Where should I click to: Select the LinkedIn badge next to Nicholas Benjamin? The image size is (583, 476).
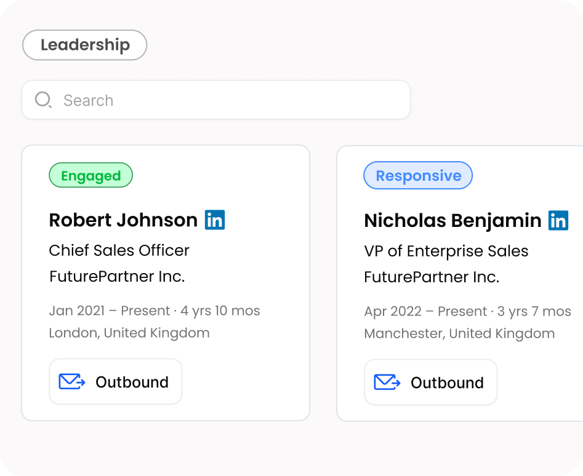point(558,220)
